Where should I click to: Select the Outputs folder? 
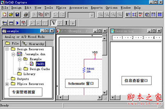tap(23, 79)
